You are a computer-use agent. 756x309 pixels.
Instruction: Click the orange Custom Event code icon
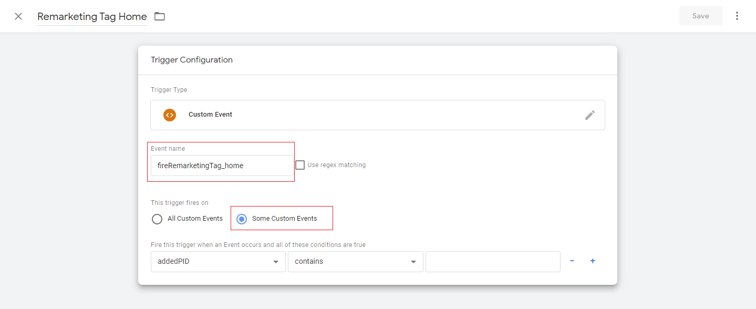[x=169, y=115]
